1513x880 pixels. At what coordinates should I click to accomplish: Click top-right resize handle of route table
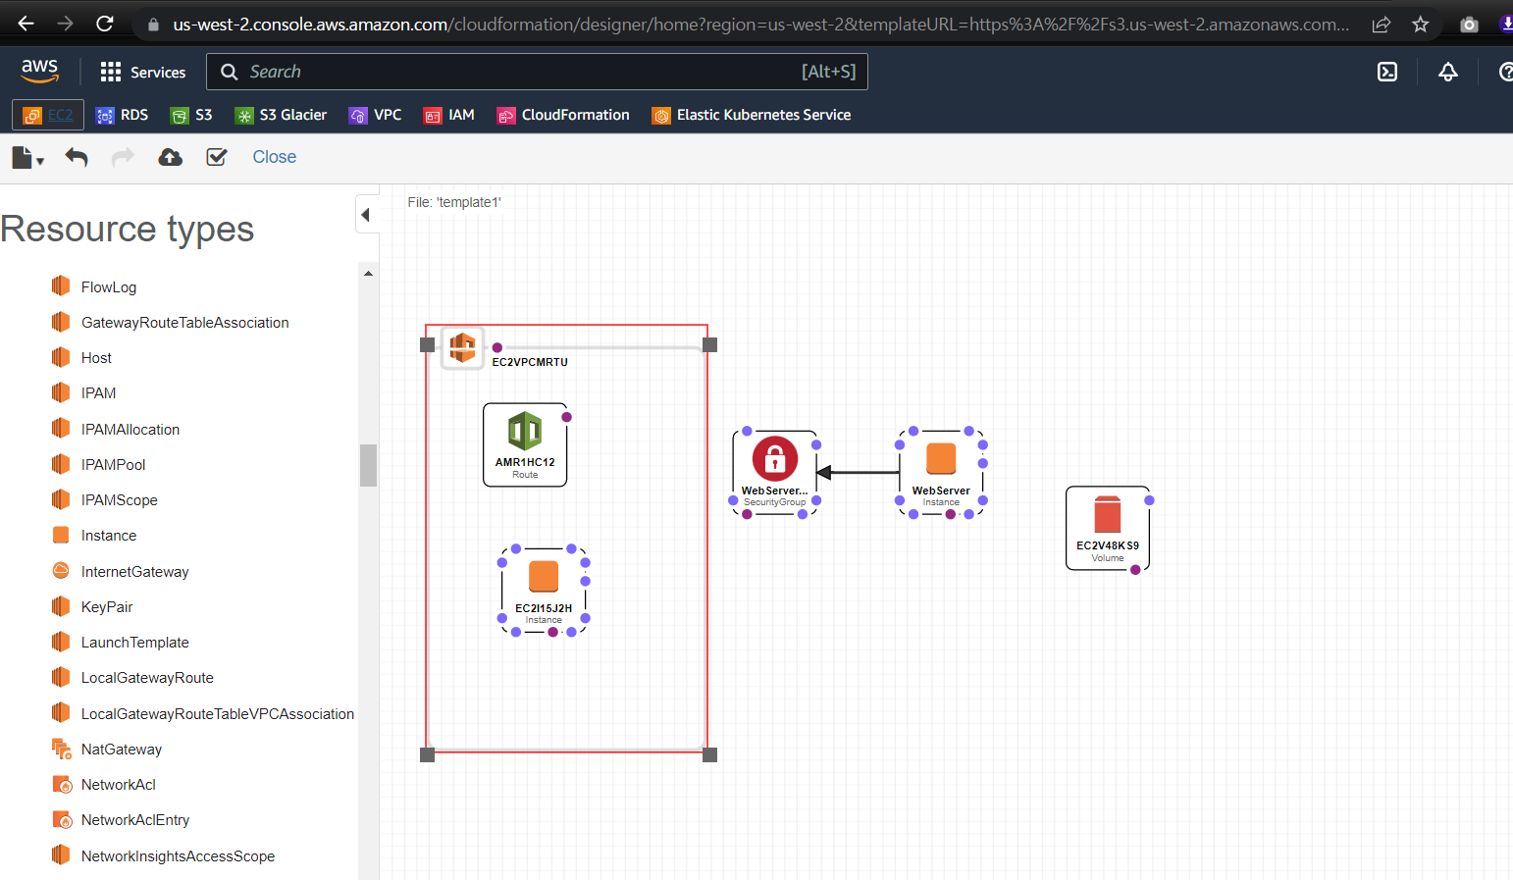710,344
